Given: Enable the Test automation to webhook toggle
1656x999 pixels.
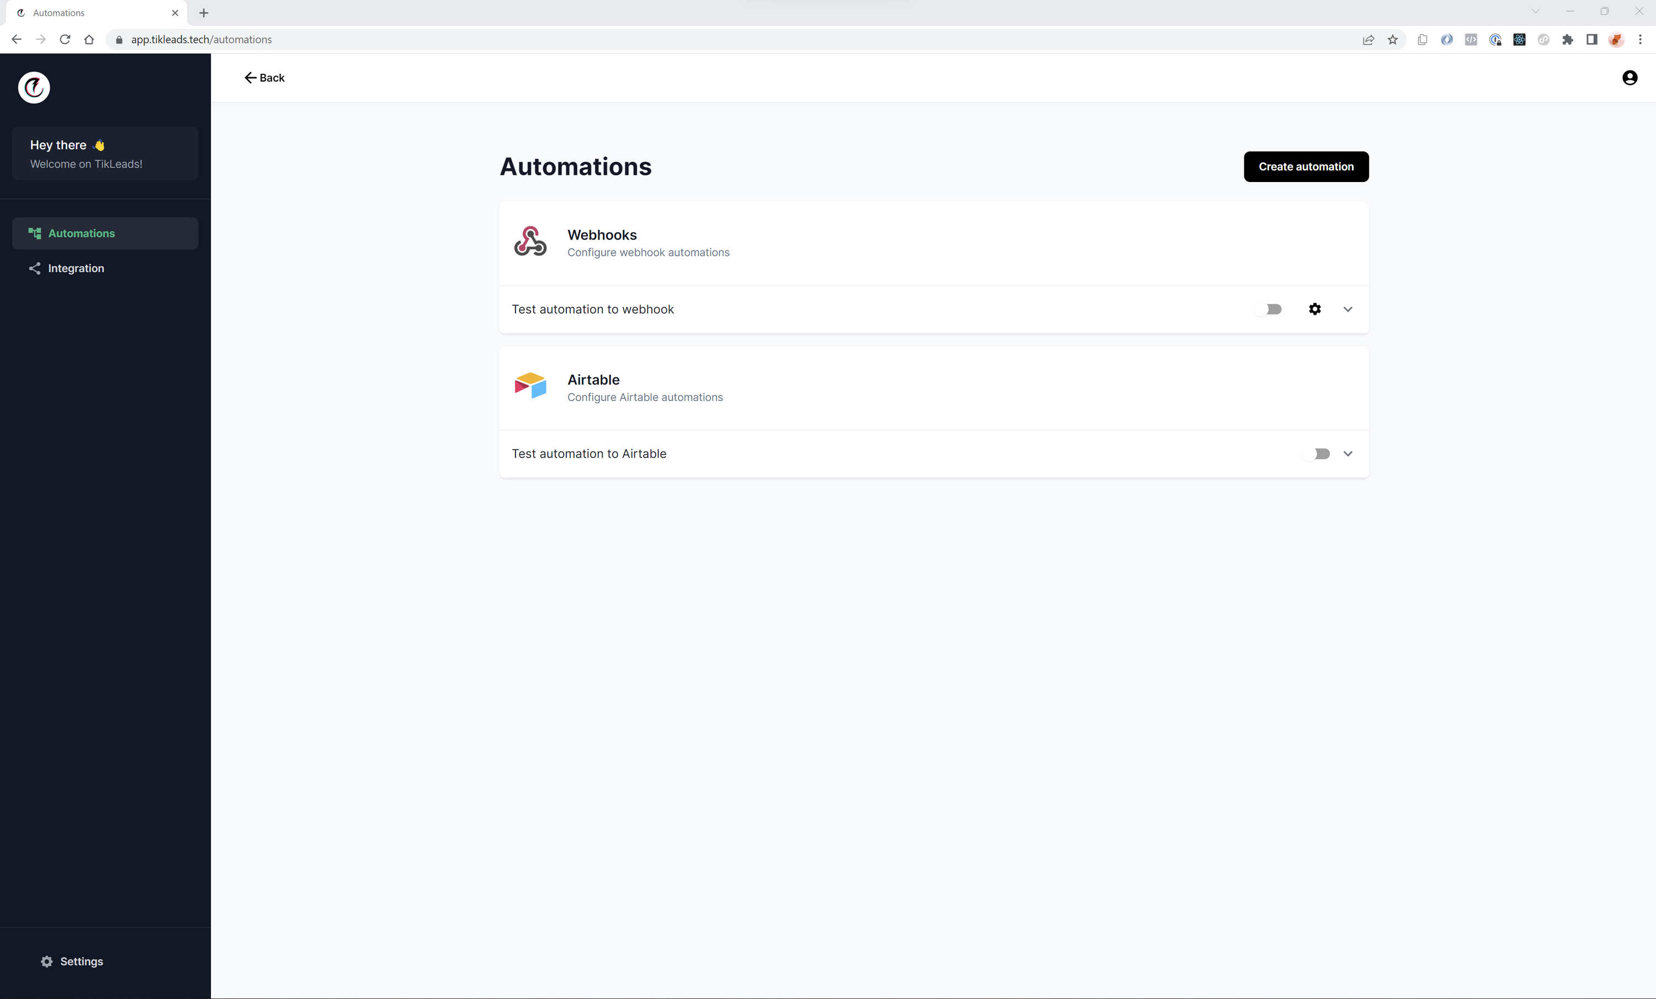Looking at the screenshot, I should coord(1270,309).
